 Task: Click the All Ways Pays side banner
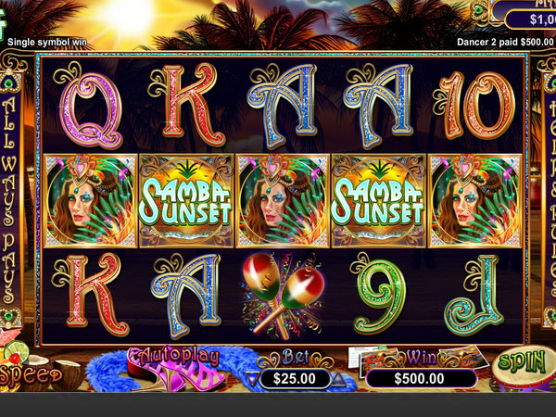point(9,198)
